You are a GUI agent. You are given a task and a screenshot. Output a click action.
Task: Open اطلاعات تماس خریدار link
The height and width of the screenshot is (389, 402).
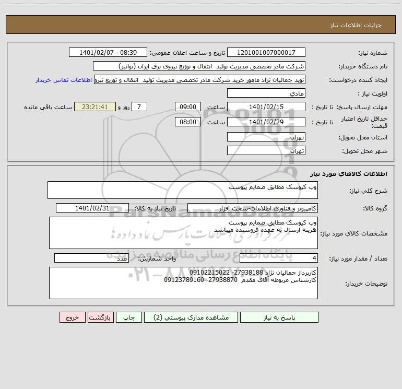(x=64, y=80)
